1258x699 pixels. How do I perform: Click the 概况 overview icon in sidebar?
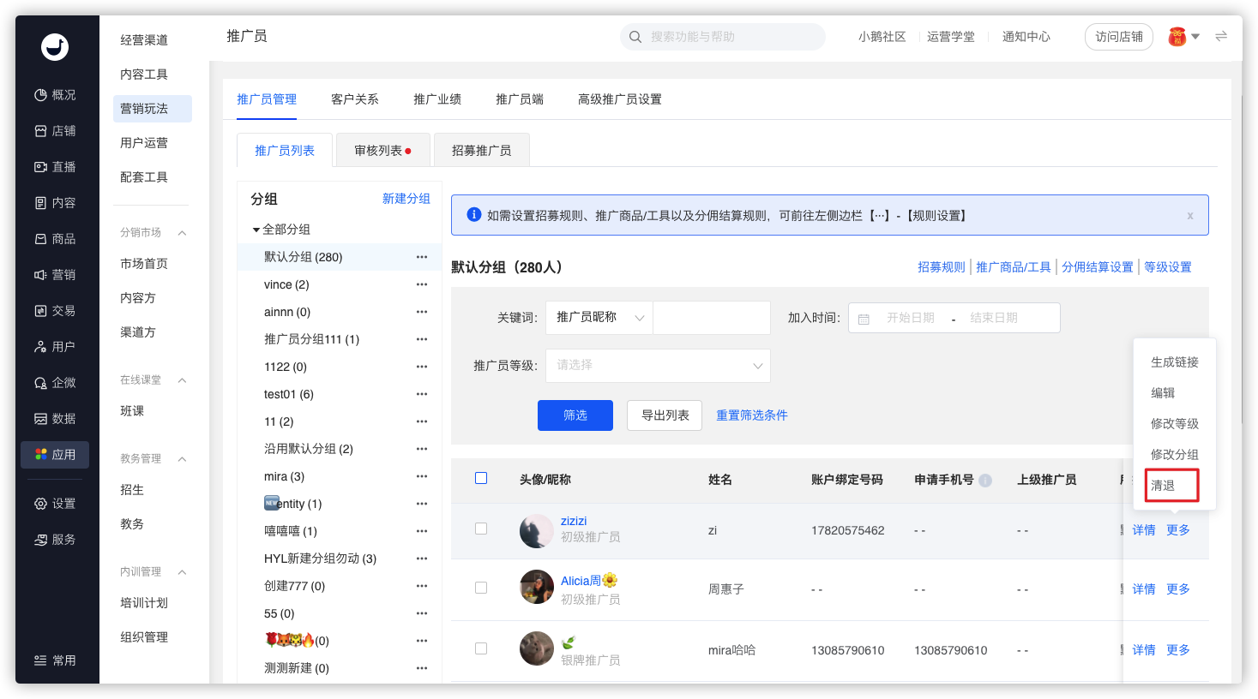tap(40, 95)
